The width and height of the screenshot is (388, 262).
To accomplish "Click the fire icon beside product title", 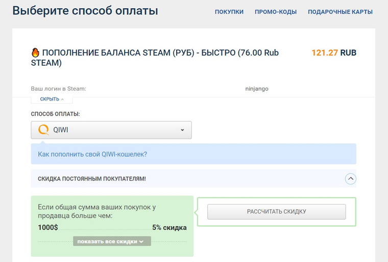I will tap(35, 53).
